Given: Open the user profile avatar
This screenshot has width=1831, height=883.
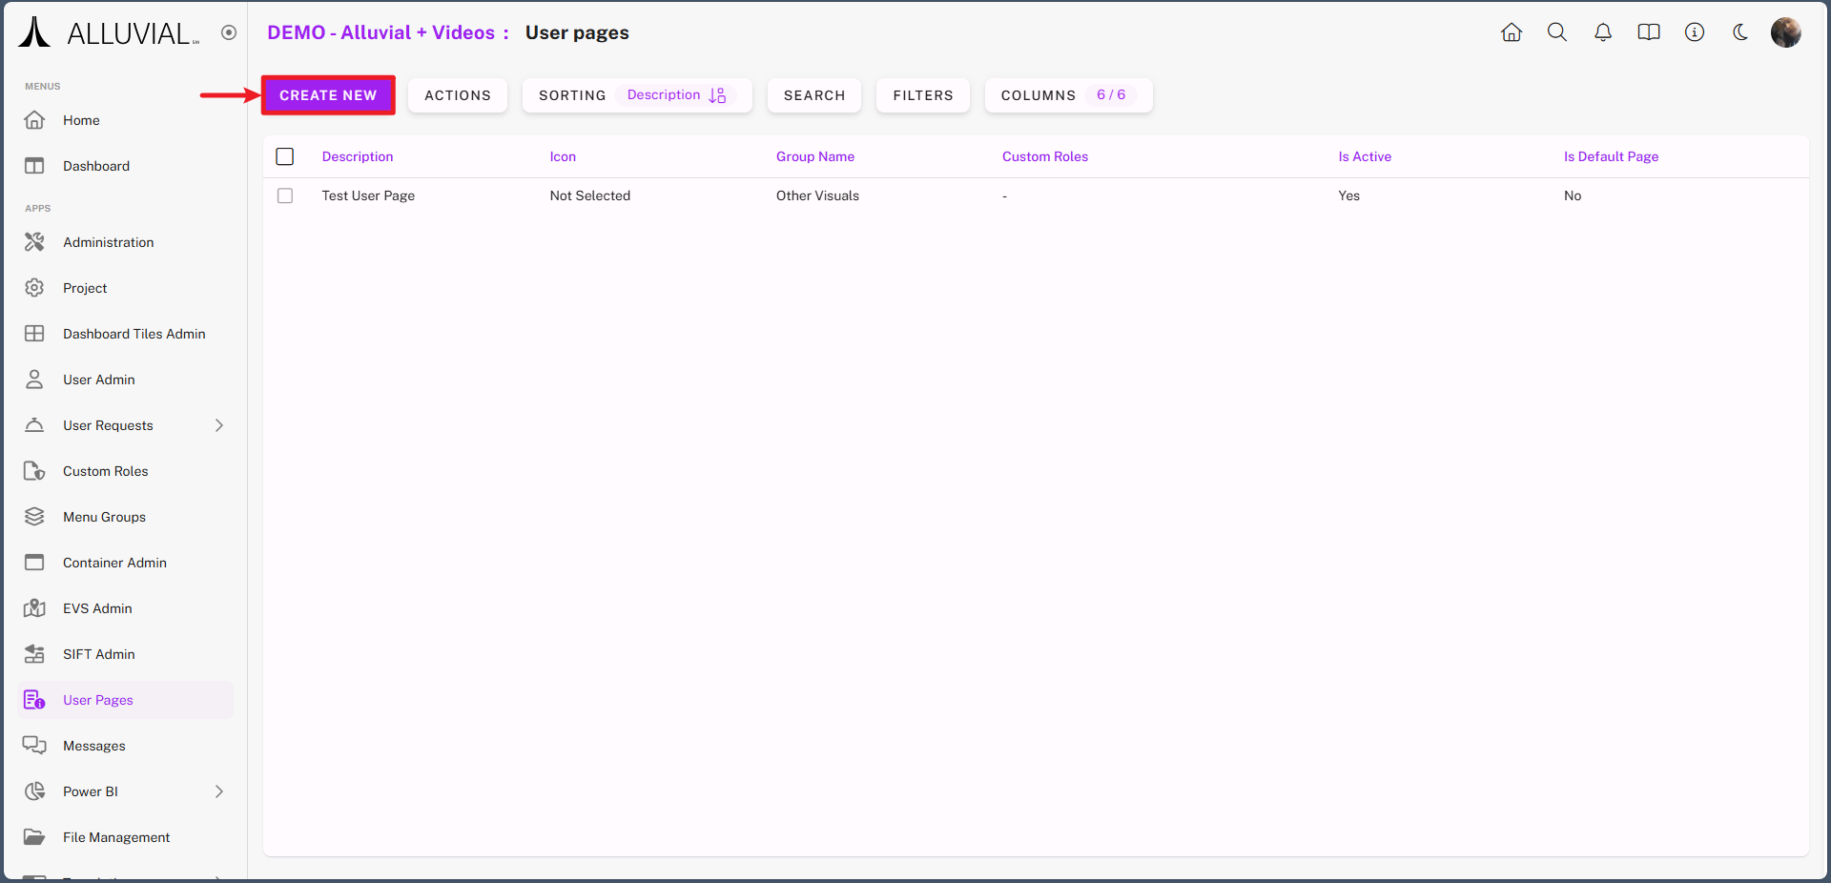Looking at the screenshot, I should click(x=1785, y=32).
